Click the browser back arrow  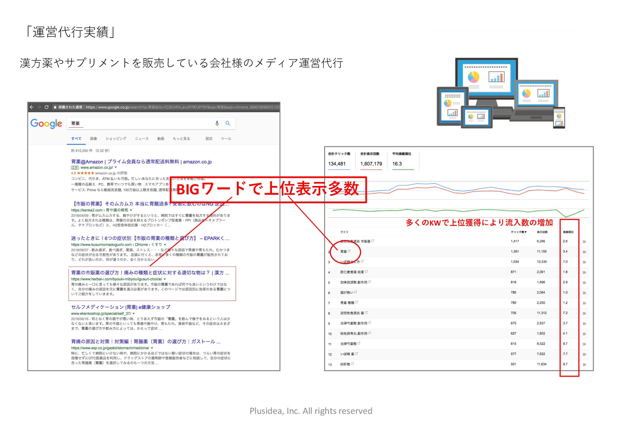(x=32, y=107)
